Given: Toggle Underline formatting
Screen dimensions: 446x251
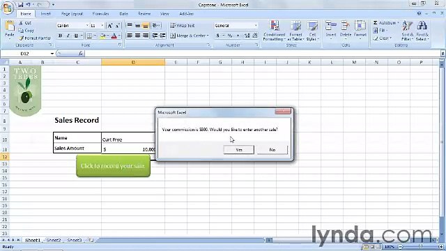Looking at the screenshot, I should pyautogui.click(x=76, y=36).
